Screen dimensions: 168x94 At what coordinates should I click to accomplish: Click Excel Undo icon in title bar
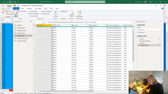[x=18, y=2]
